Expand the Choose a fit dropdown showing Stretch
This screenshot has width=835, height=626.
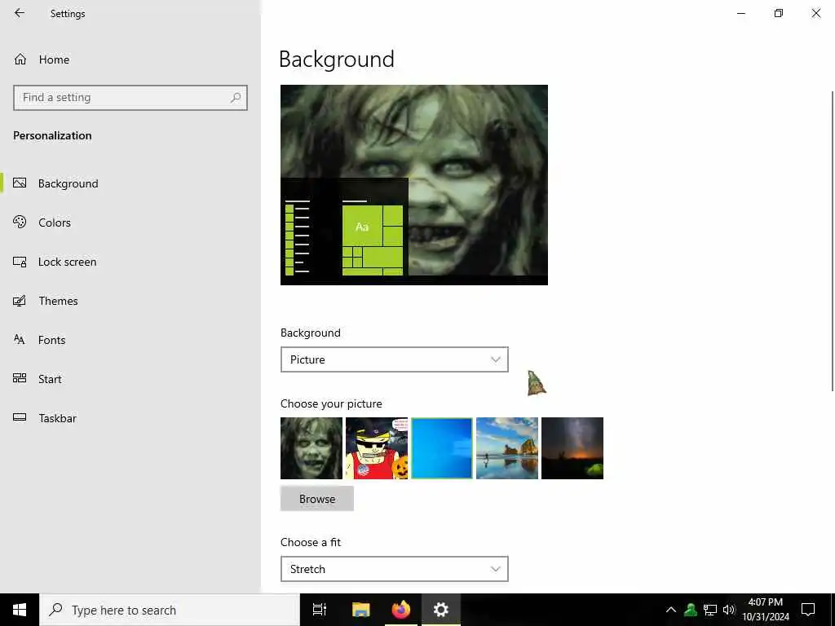(x=394, y=569)
